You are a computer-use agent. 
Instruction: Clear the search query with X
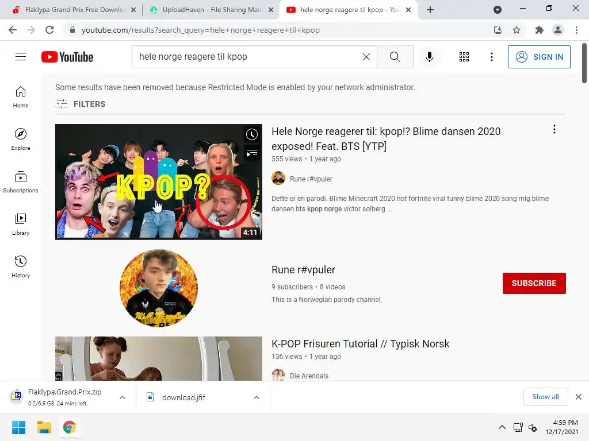coord(366,57)
